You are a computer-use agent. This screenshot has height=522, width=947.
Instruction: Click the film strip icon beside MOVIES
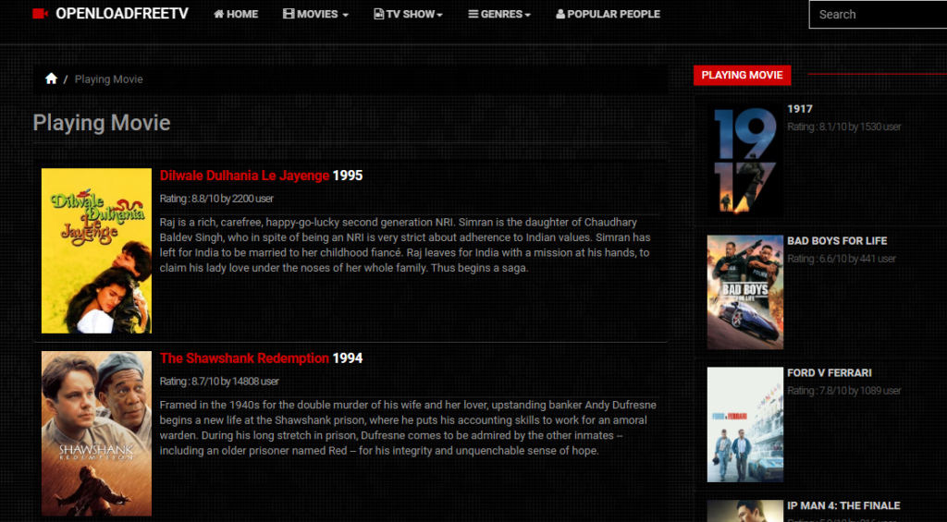pos(289,13)
